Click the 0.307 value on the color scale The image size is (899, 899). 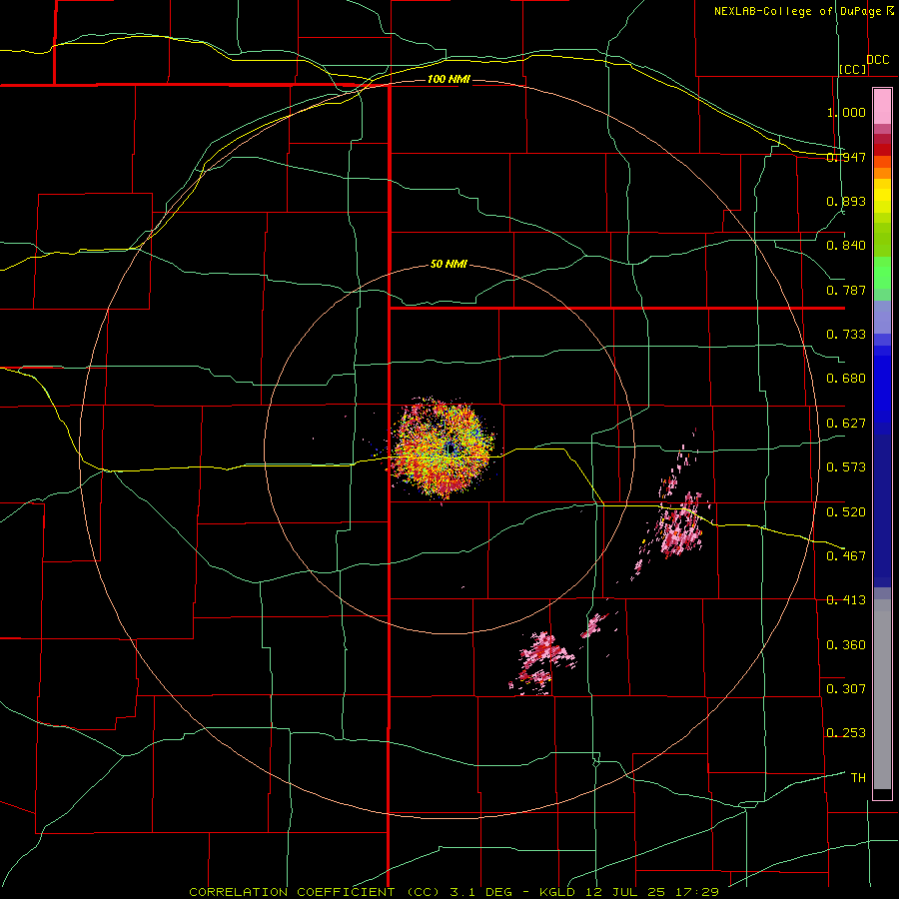point(846,688)
